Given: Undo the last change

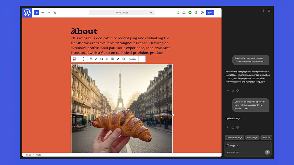Looking at the screenshot, I should (43, 13).
